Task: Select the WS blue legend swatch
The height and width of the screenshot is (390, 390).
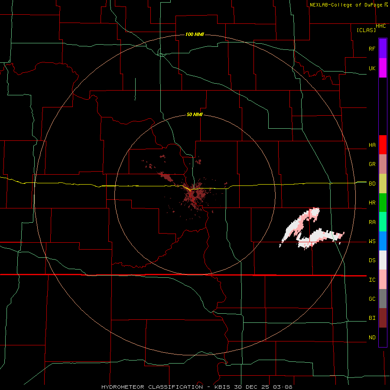Action: point(383,241)
